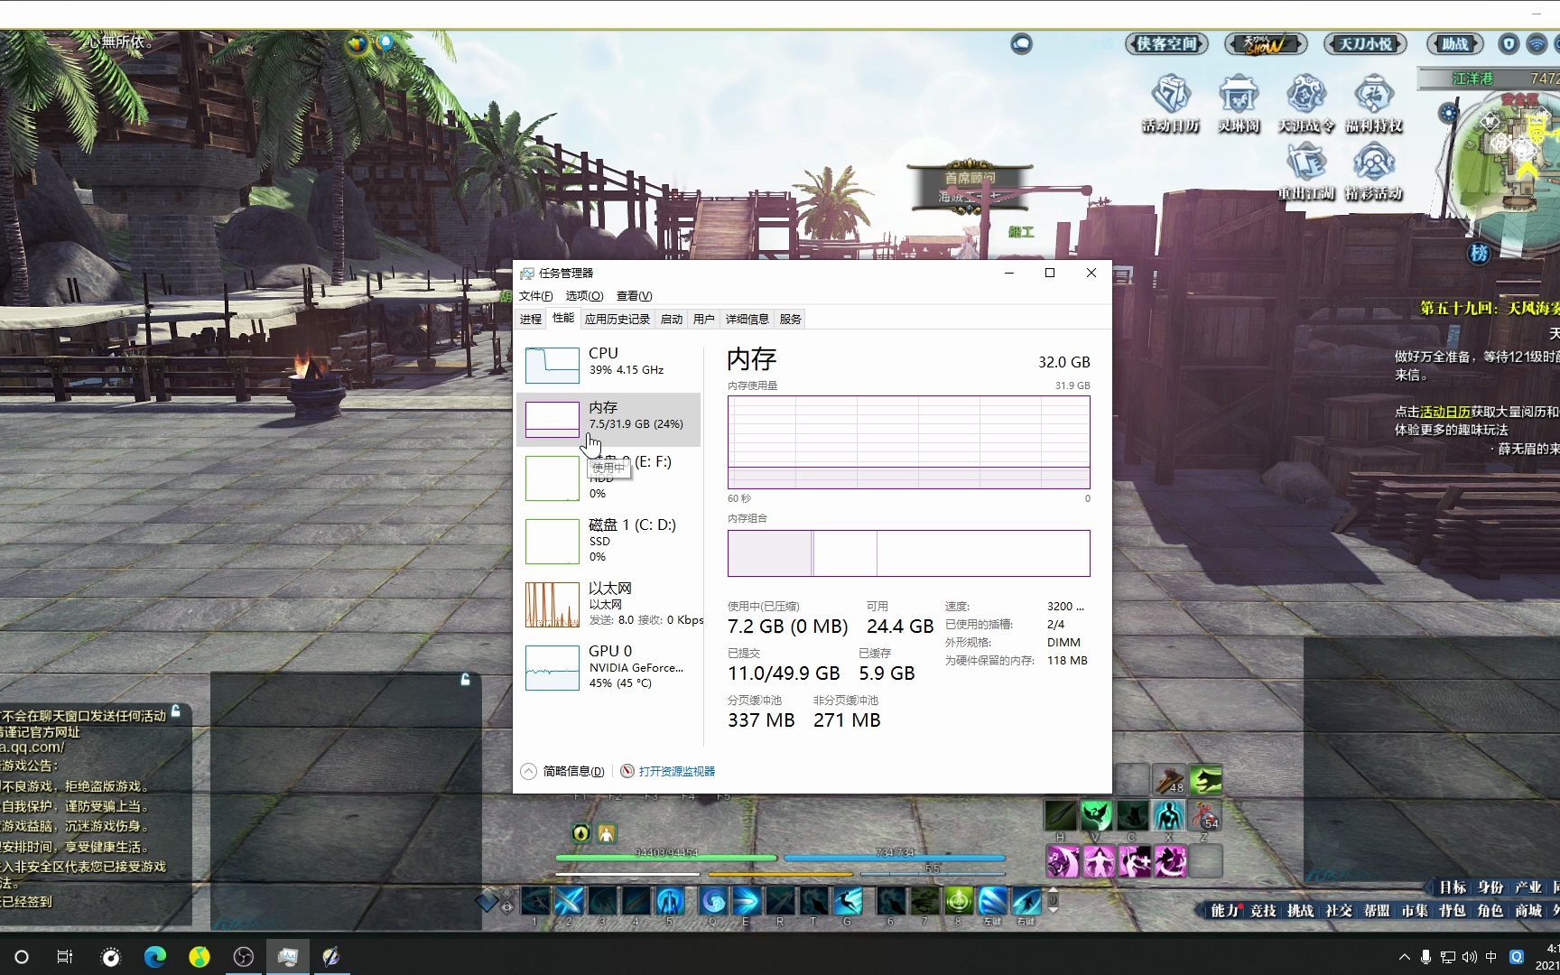
Task: Open the 福利特权 benefits icon
Action: coord(1373,104)
